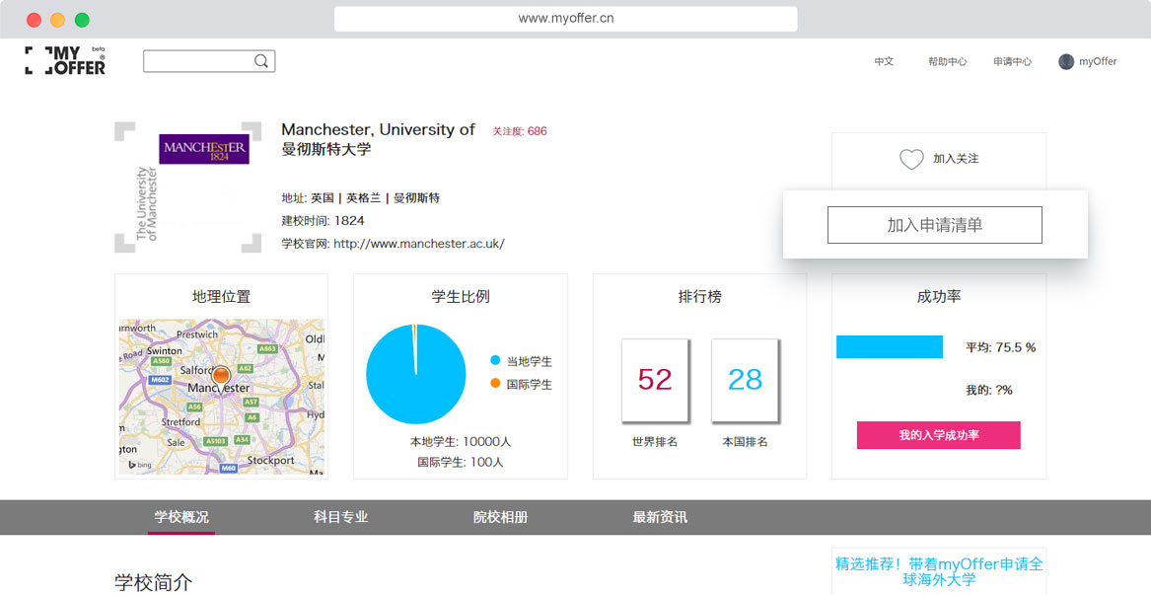Select the 科目专业 tab
Screen dimensions: 1151x595
tap(340, 517)
